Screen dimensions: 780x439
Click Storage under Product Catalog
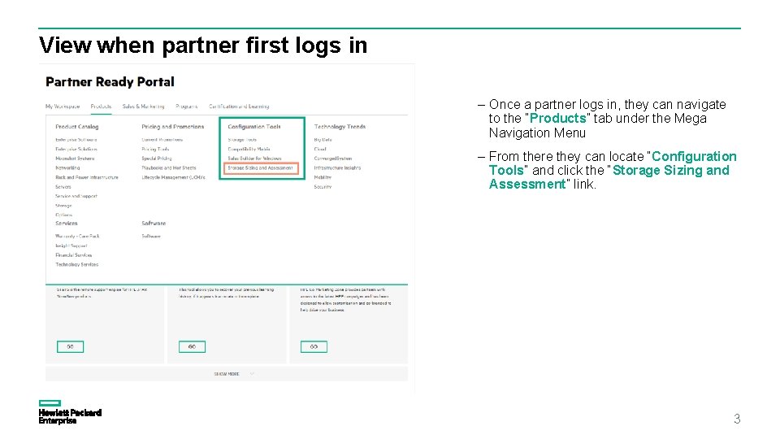pos(63,206)
